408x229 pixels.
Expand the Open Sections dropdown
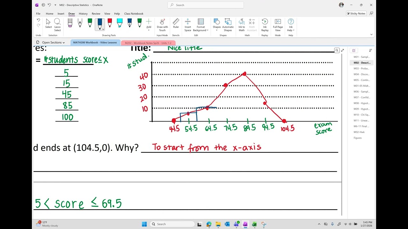51,42
